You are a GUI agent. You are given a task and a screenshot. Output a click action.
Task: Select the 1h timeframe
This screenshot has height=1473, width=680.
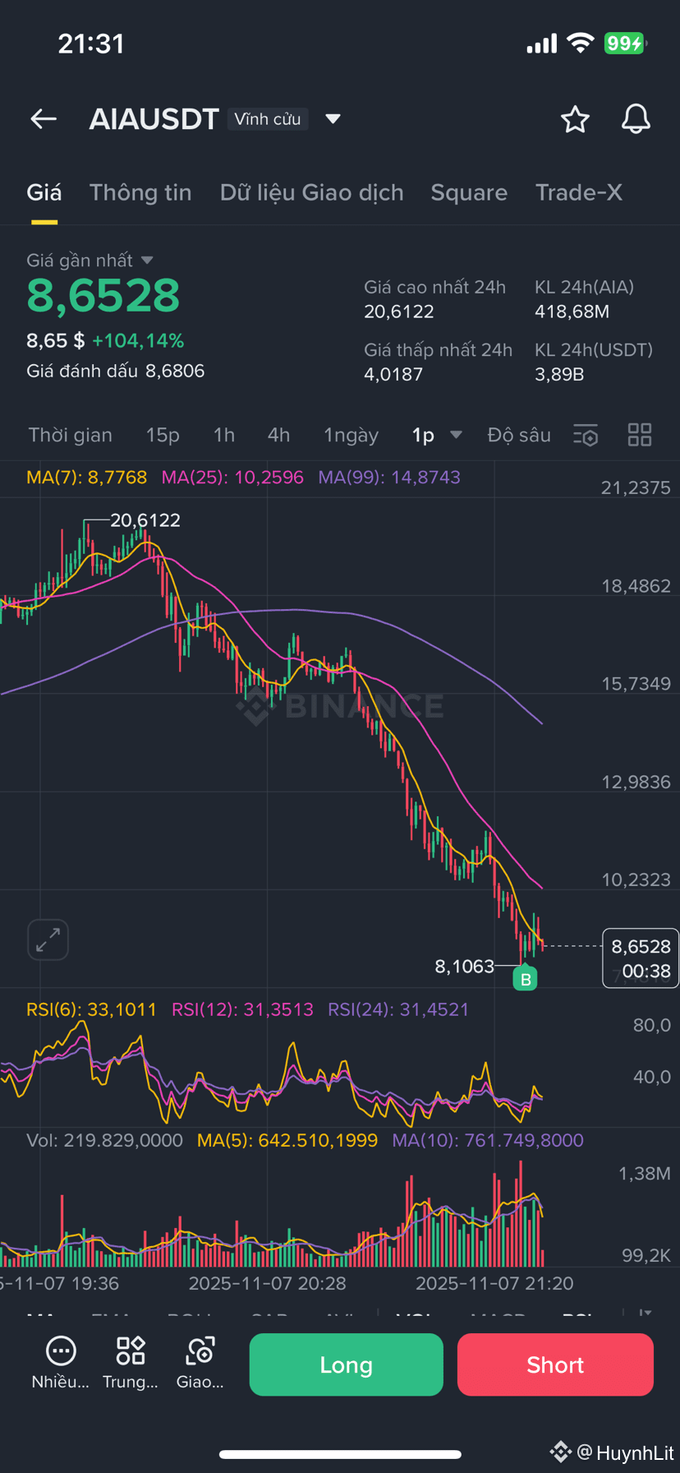[x=224, y=435]
